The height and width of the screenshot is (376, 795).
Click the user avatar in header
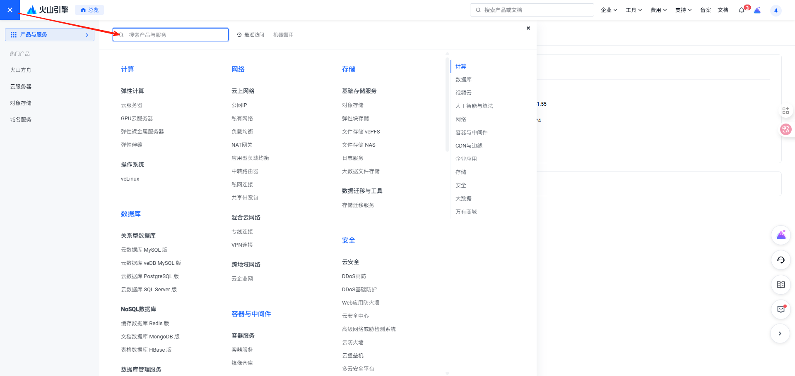click(776, 10)
